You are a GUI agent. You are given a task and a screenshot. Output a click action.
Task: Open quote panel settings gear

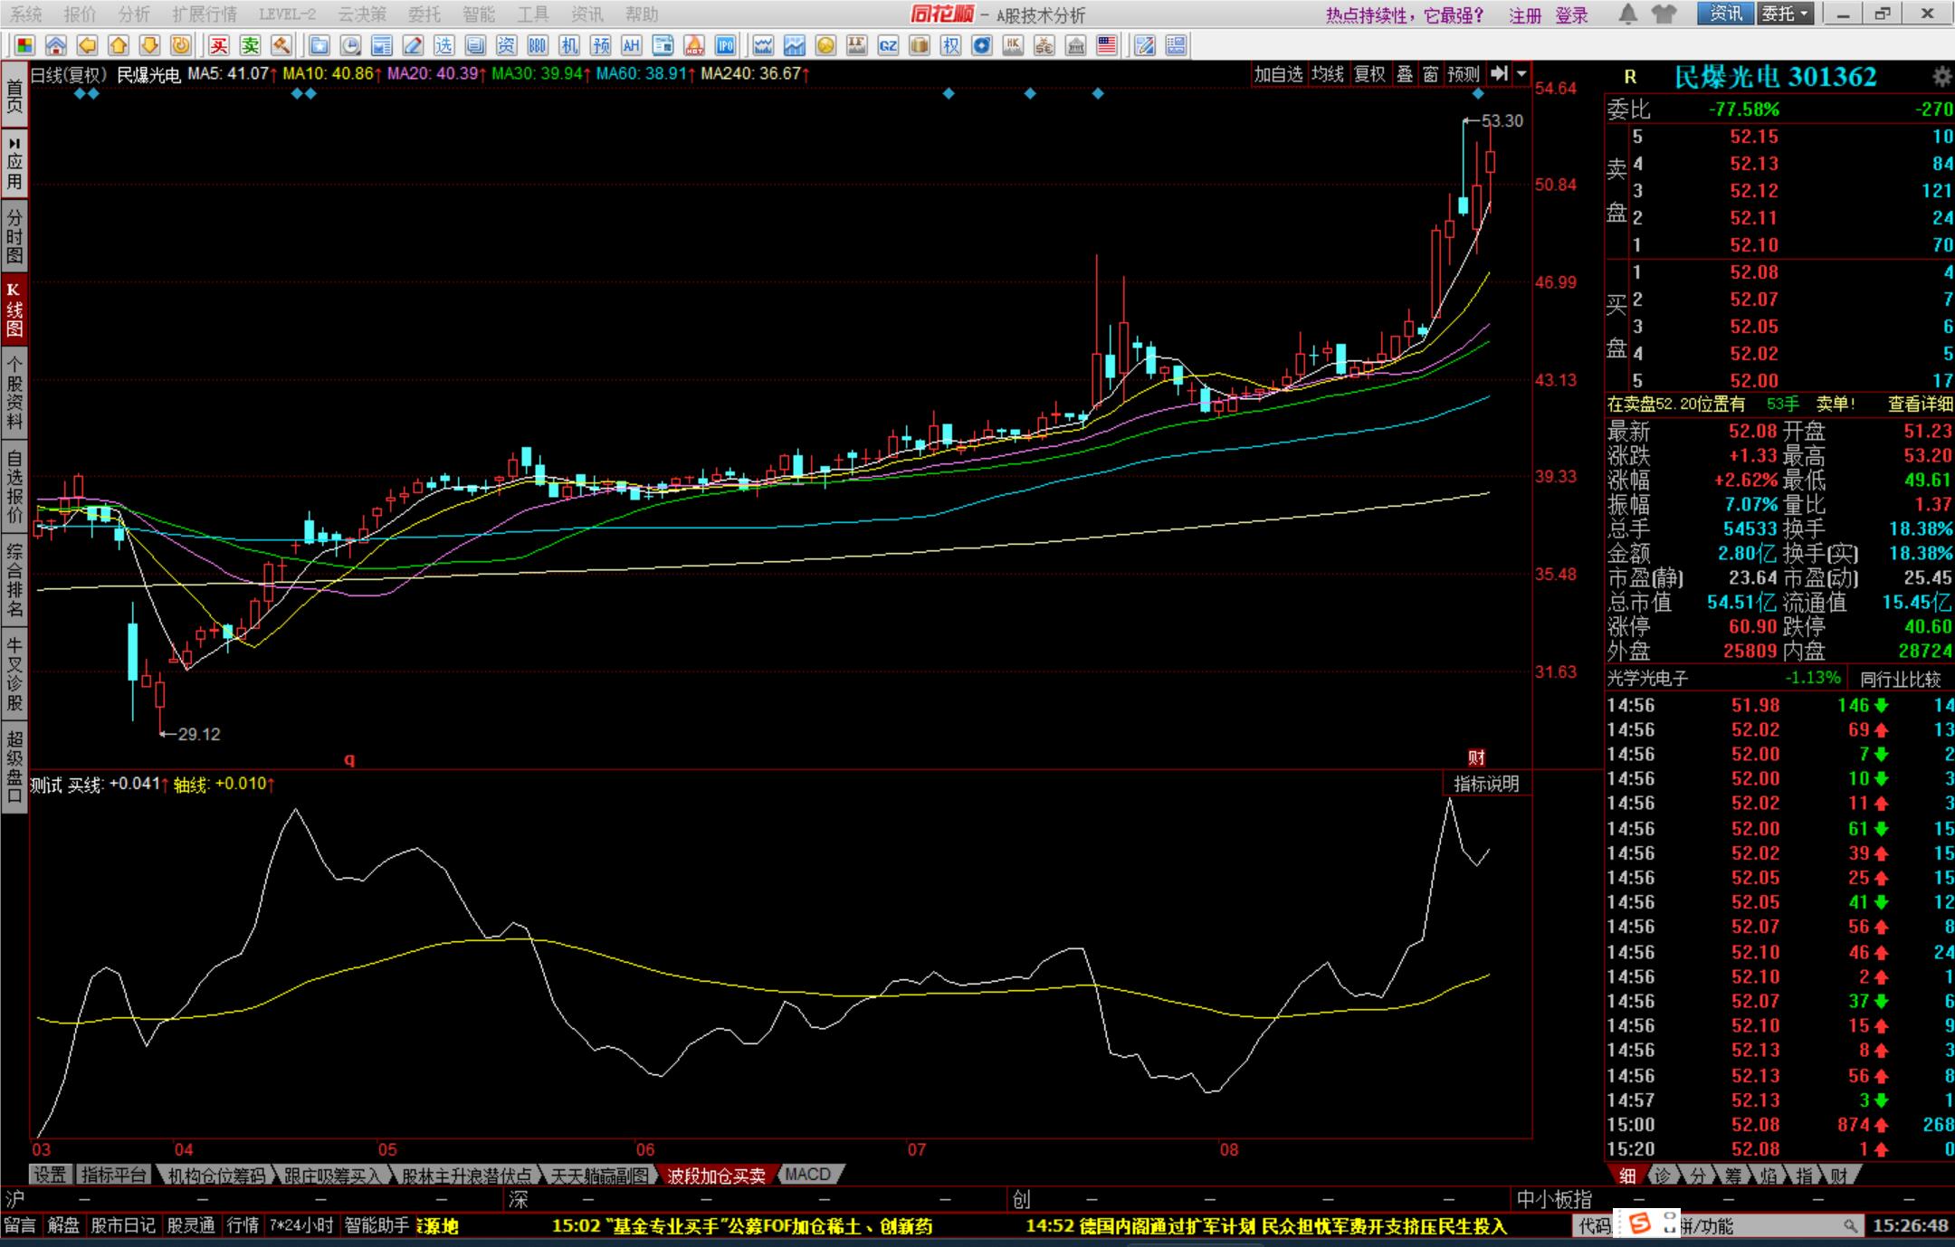[1941, 77]
